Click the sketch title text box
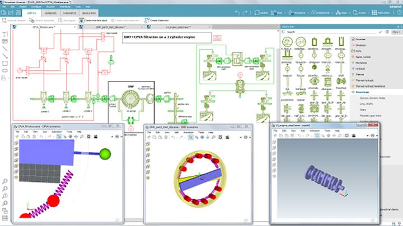 coord(167,37)
